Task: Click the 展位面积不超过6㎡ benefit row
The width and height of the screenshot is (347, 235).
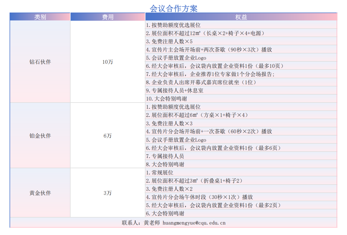Action: click(x=197, y=115)
